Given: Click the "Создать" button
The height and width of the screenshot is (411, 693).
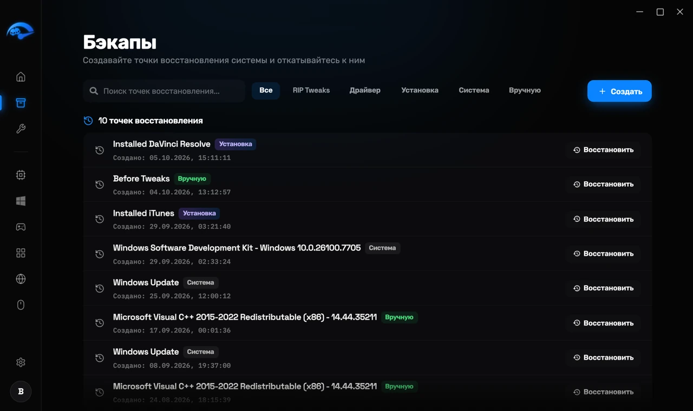Looking at the screenshot, I should coord(619,91).
